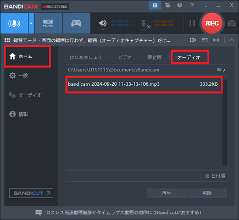The width and height of the screenshot is (239, 220).
Task: Open the output folder icon in title bar
Action: (168, 5)
